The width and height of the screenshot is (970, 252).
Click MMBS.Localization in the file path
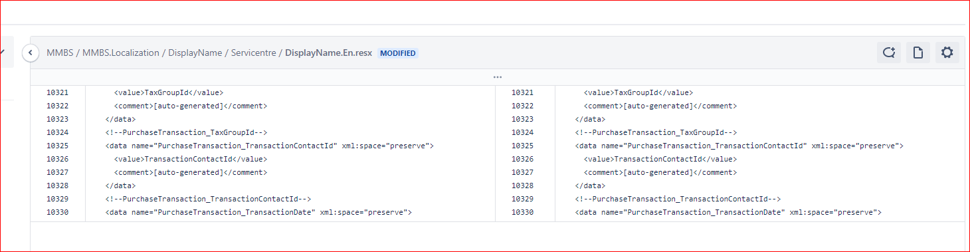click(121, 53)
